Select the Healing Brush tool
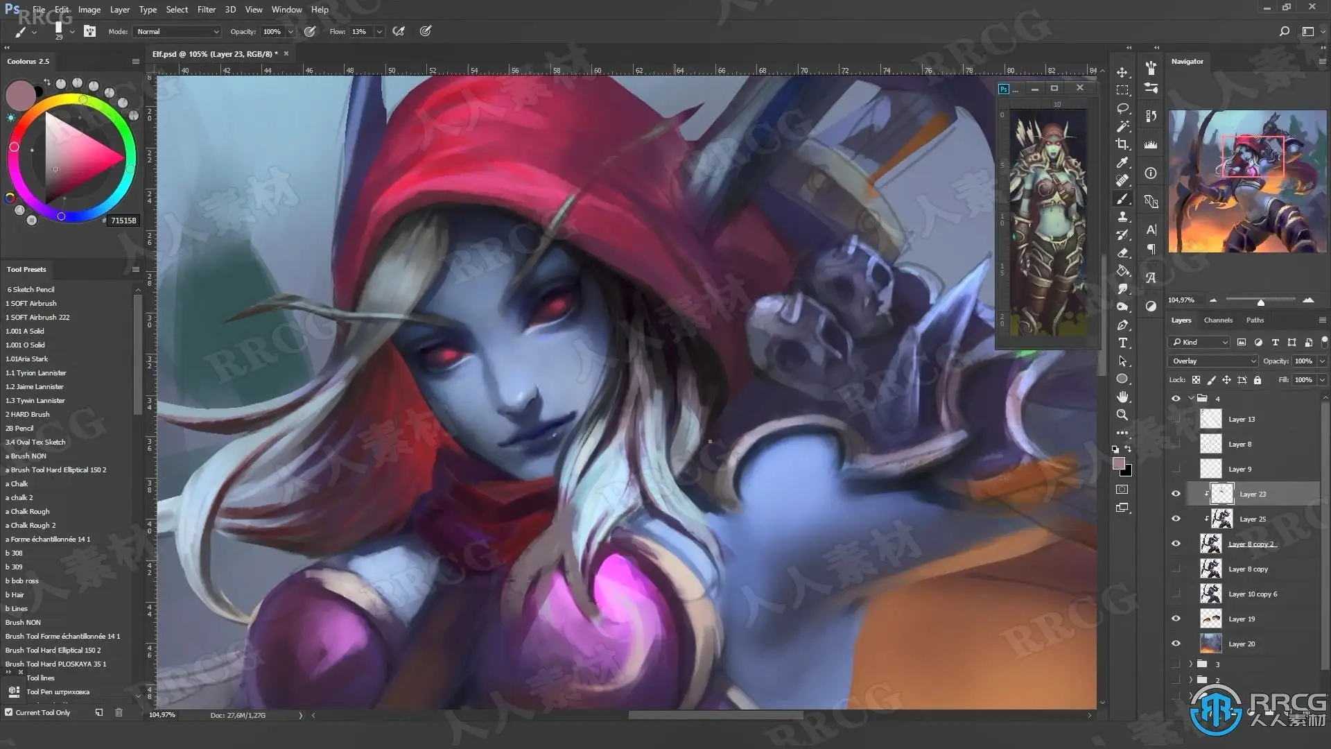The width and height of the screenshot is (1331, 749). pos(1122,180)
